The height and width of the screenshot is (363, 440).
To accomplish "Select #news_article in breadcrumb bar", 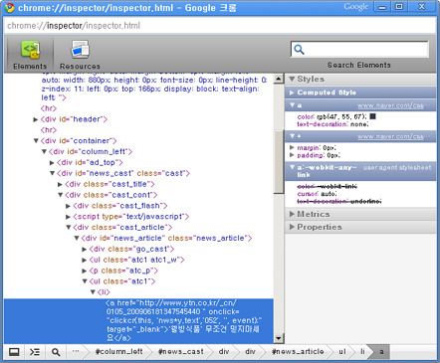I will [298, 352].
